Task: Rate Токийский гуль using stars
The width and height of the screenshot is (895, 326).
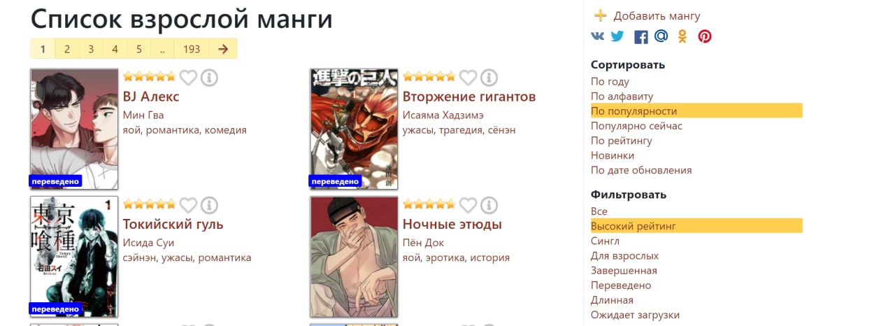Action: 150,205
